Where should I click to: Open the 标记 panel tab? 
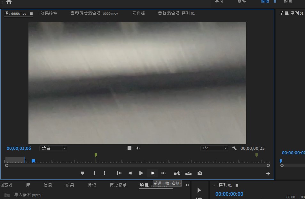click(x=92, y=185)
